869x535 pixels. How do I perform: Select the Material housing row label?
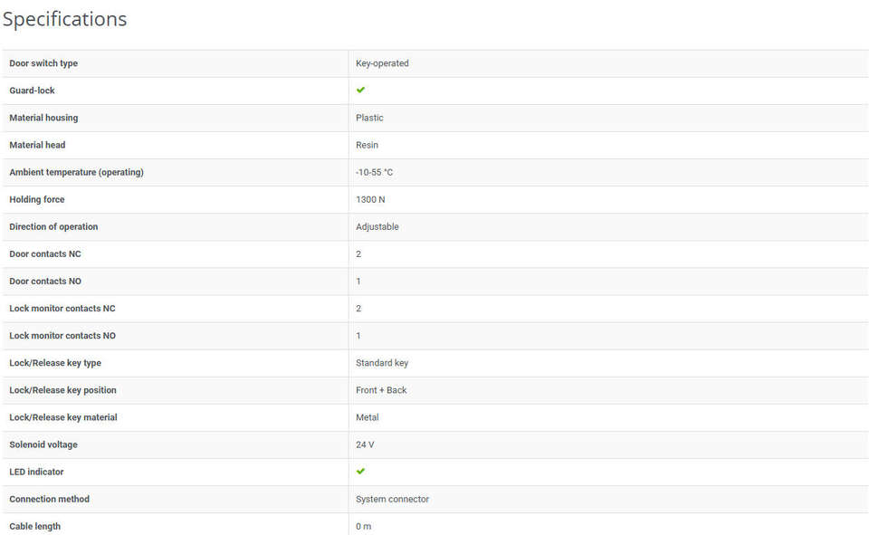coord(43,118)
